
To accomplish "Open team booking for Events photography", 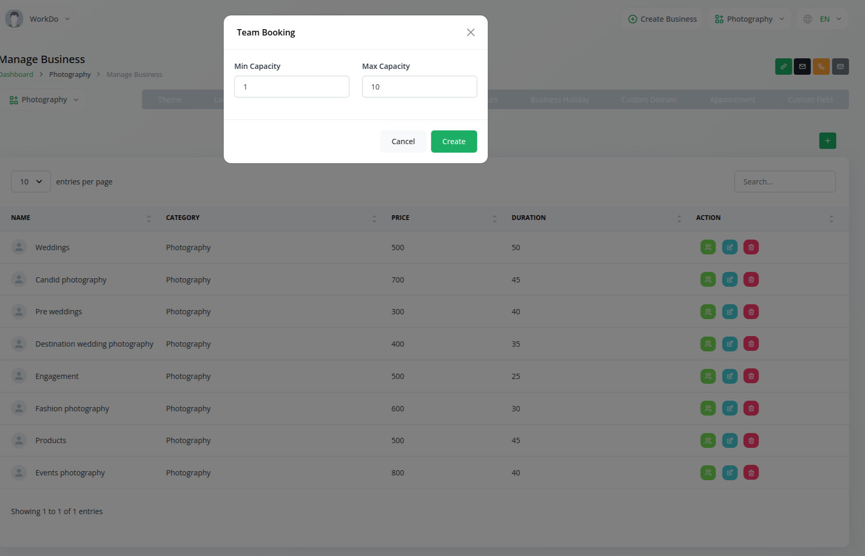I will point(708,473).
